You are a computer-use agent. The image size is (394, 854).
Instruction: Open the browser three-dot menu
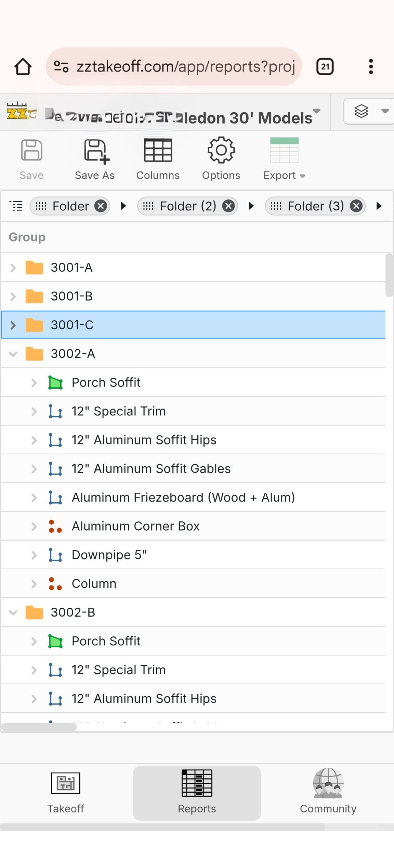pyautogui.click(x=371, y=66)
